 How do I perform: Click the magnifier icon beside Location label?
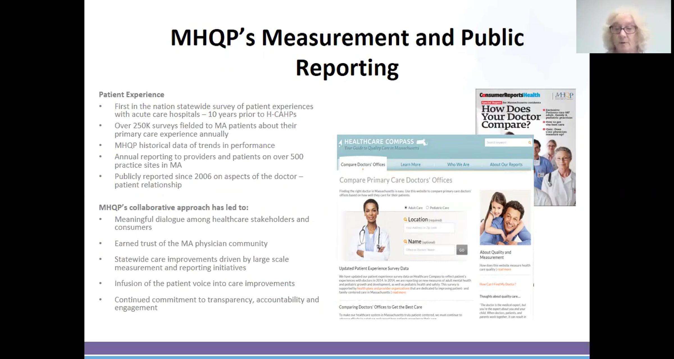tap(405, 219)
